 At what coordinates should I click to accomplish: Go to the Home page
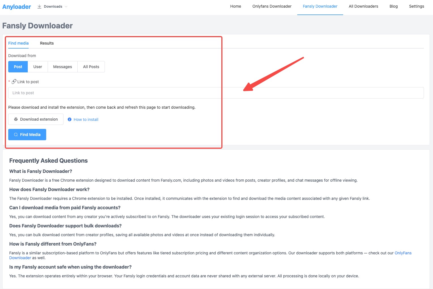[x=235, y=6]
